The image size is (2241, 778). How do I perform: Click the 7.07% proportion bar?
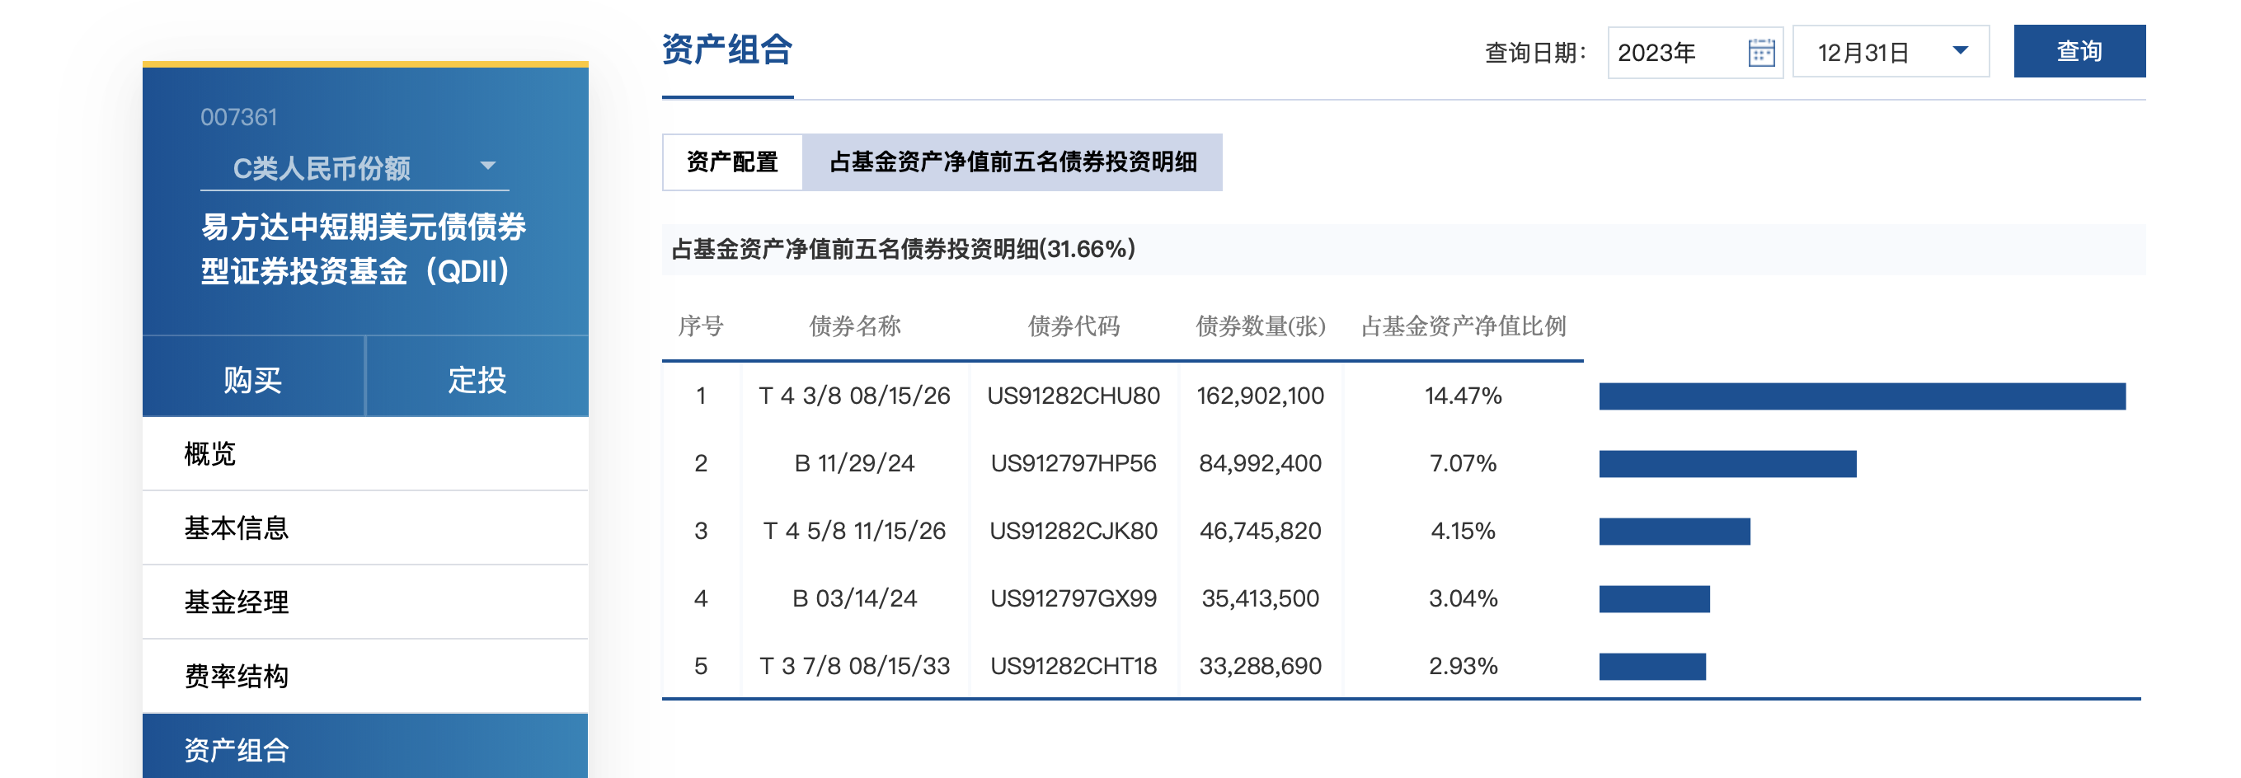(1727, 464)
